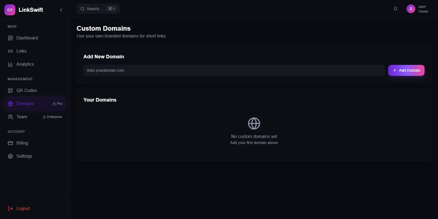Click the LinkSwift logo icon

point(10,10)
